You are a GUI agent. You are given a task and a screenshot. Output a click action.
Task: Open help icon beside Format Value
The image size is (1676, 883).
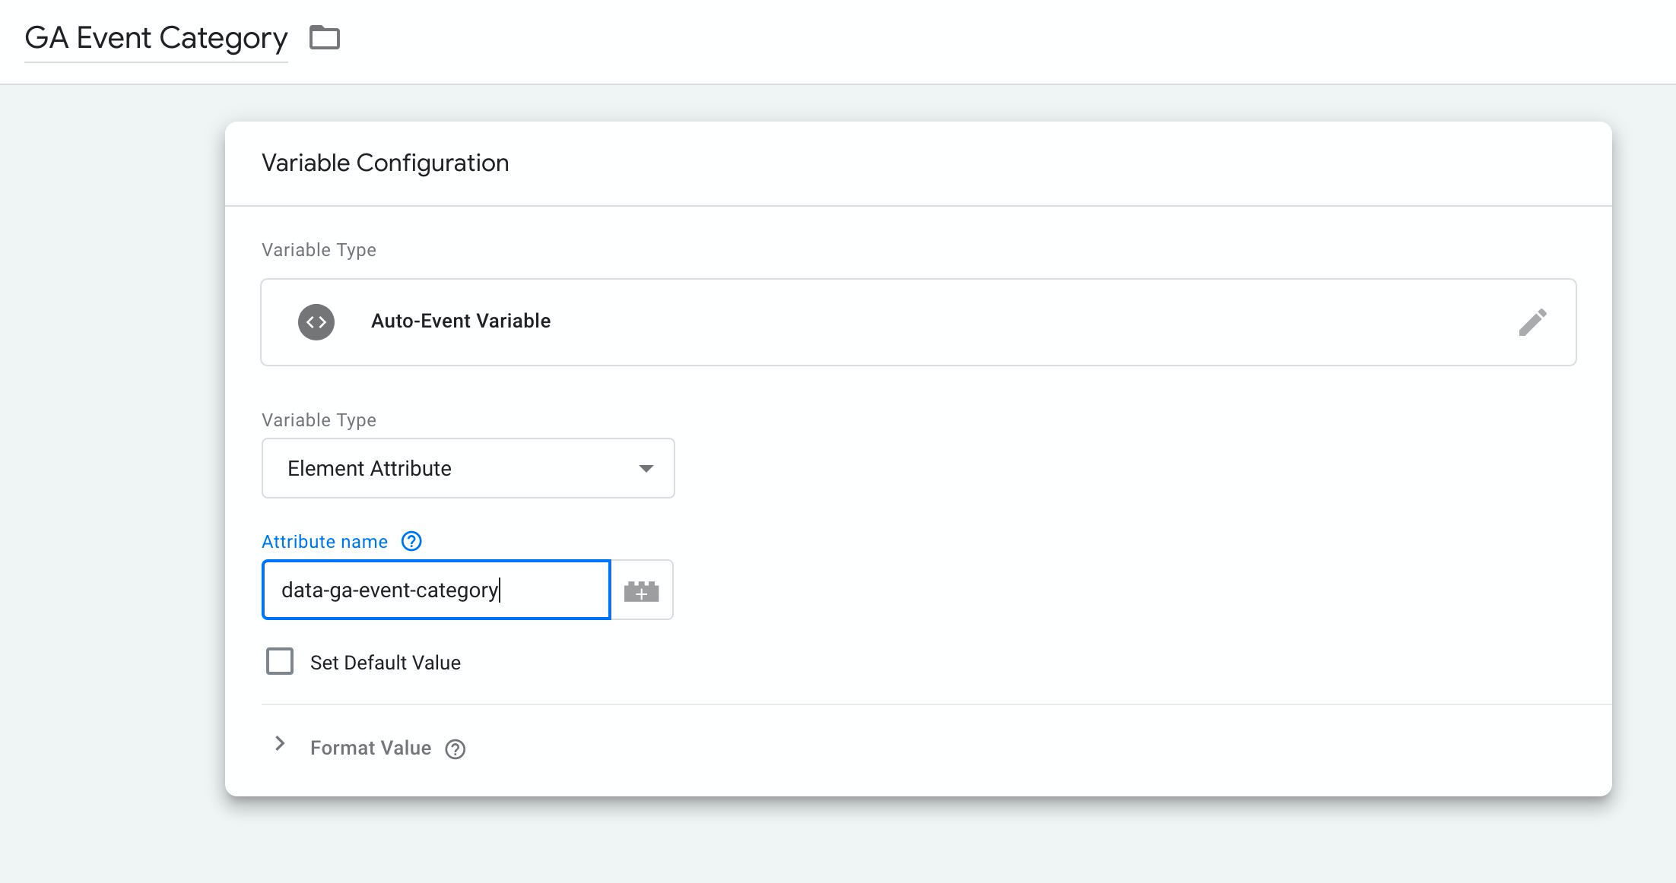(x=456, y=749)
